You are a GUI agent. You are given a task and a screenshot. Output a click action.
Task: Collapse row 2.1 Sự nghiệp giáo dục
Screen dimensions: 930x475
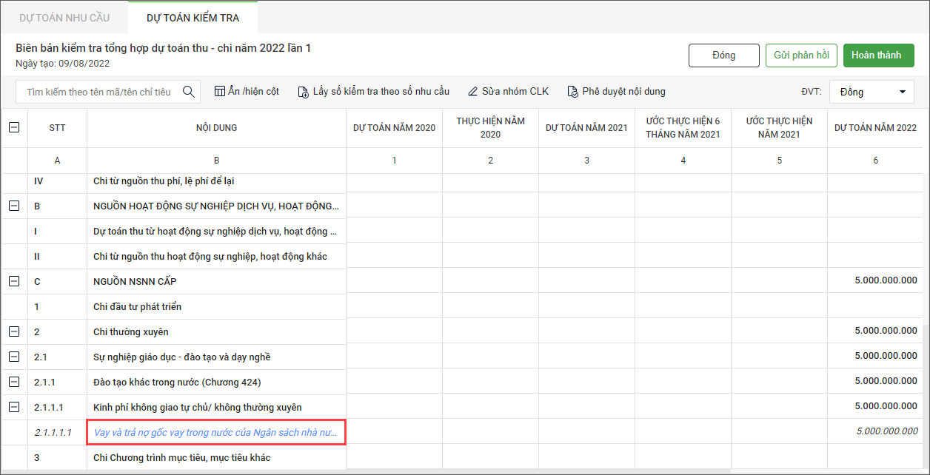pyautogui.click(x=14, y=357)
